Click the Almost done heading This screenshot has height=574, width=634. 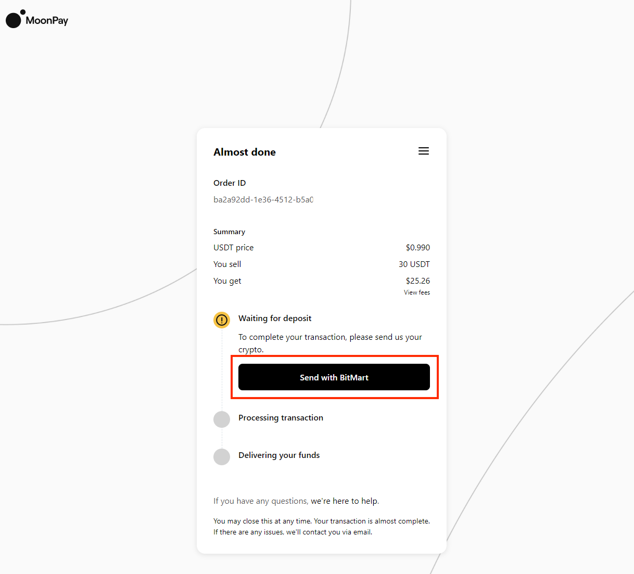tap(245, 152)
